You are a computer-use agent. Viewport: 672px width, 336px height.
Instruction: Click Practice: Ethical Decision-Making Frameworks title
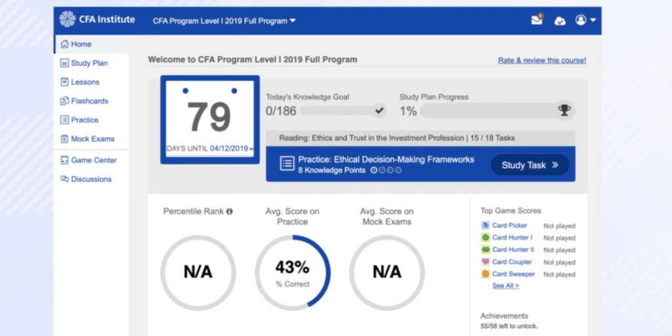(386, 159)
